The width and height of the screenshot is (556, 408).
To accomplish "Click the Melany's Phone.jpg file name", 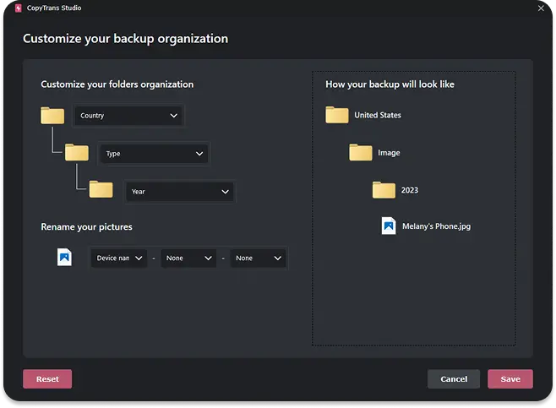I will 437,226.
